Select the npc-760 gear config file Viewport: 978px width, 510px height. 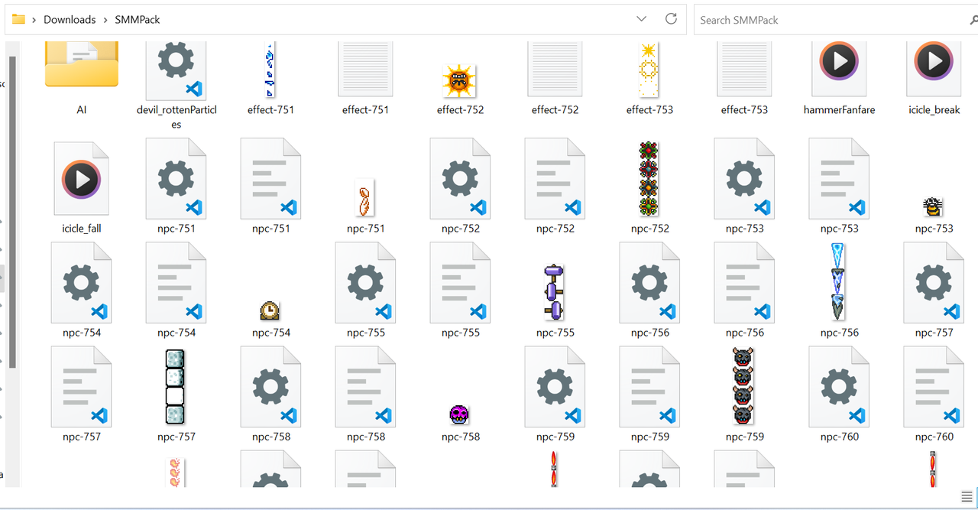[x=840, y=387]
